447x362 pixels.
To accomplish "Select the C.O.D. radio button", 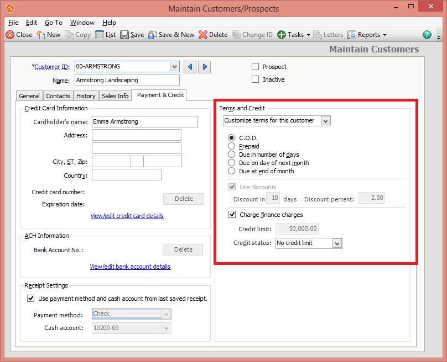I will point(231,138).
